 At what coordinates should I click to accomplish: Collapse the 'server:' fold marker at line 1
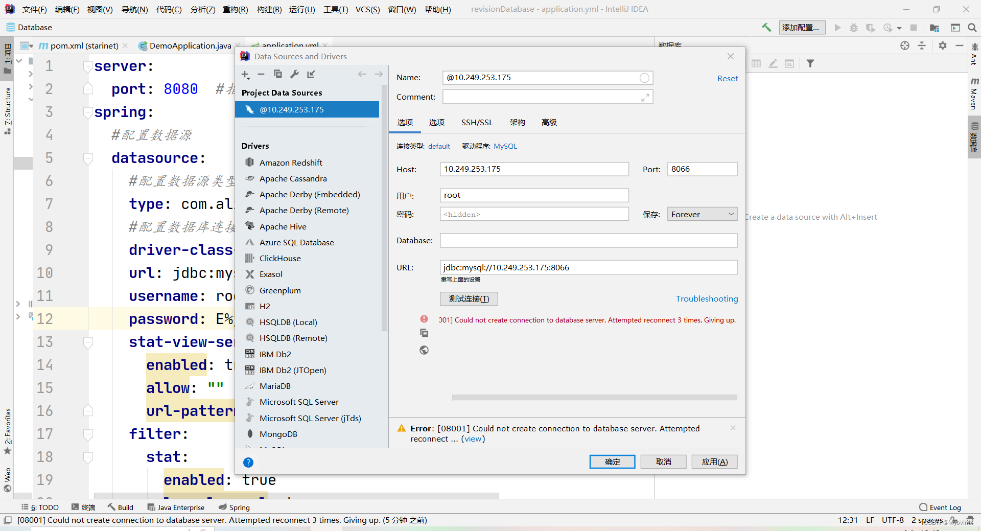click(x=88, y=66)
